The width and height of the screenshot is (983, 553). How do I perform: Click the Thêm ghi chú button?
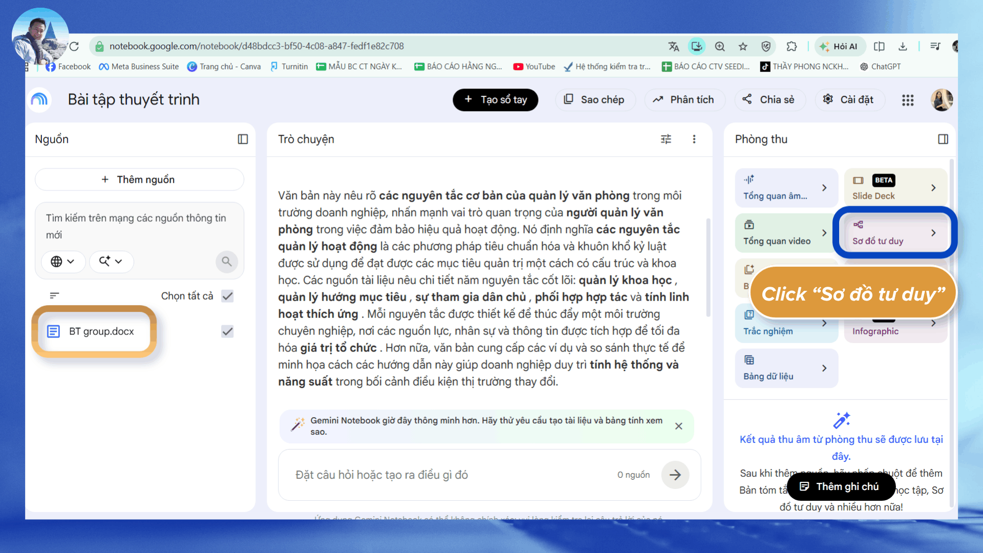pos(841,486)
